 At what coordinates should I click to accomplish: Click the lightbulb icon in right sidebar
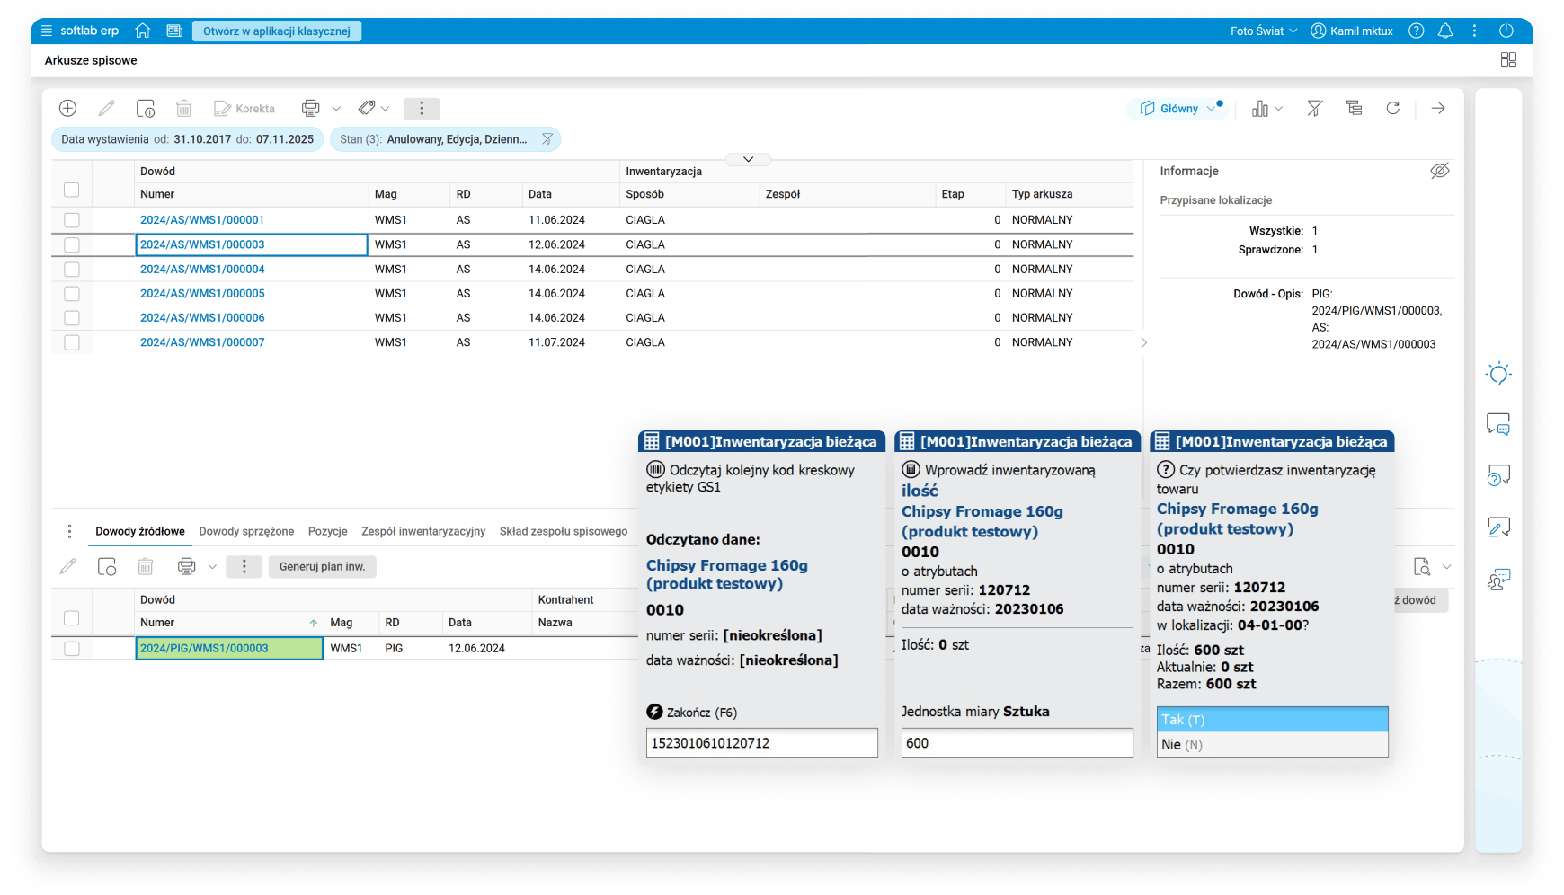point(1498,374)
